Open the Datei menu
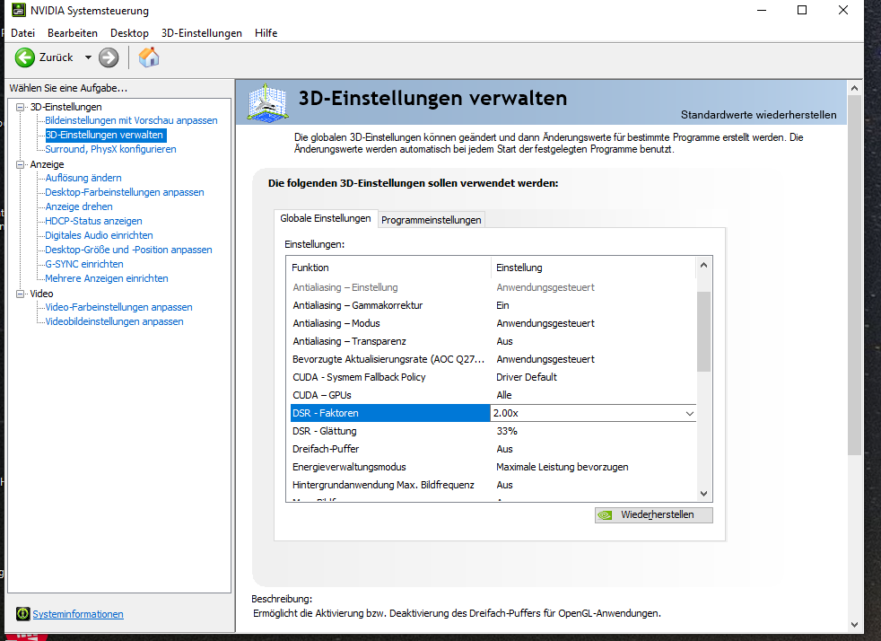This screenshot has height=641, width=881. coord(23,33)
